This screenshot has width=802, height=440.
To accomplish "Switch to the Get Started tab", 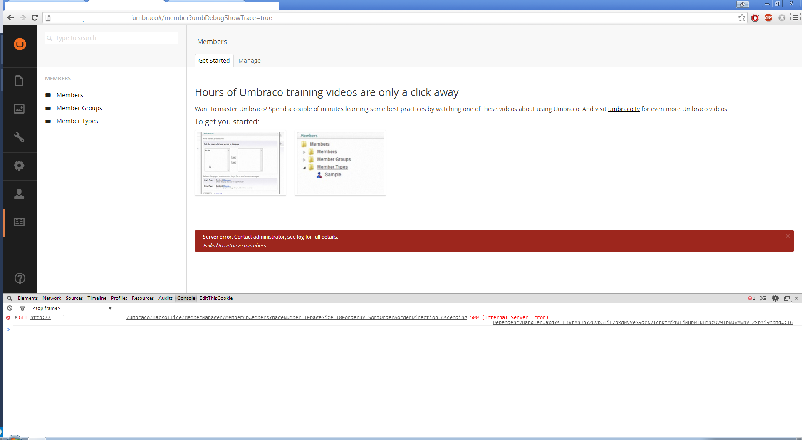I will point(214,61).
